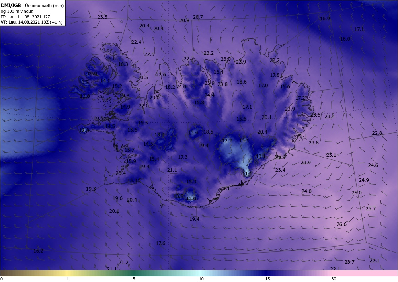This screenshot has width=398, height=282.
Task: Click the map value 17.3
Action: [x=183, y=157]
